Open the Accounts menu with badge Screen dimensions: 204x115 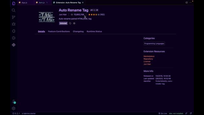[14, 102]
